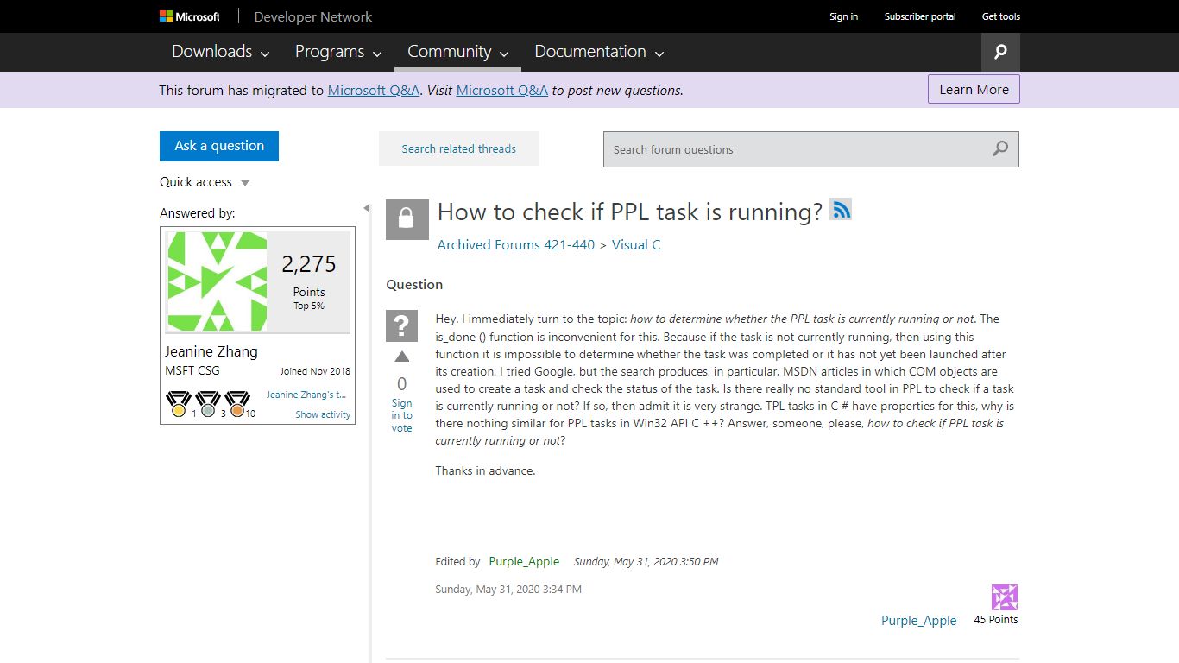The image size is (1179, 663).
Task: Collapse the sidebar with the small arrow
Action: [x=366, y=208]
